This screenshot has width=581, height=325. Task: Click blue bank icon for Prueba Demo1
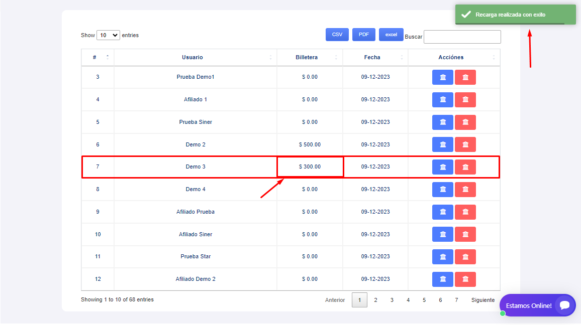point(442,77)
